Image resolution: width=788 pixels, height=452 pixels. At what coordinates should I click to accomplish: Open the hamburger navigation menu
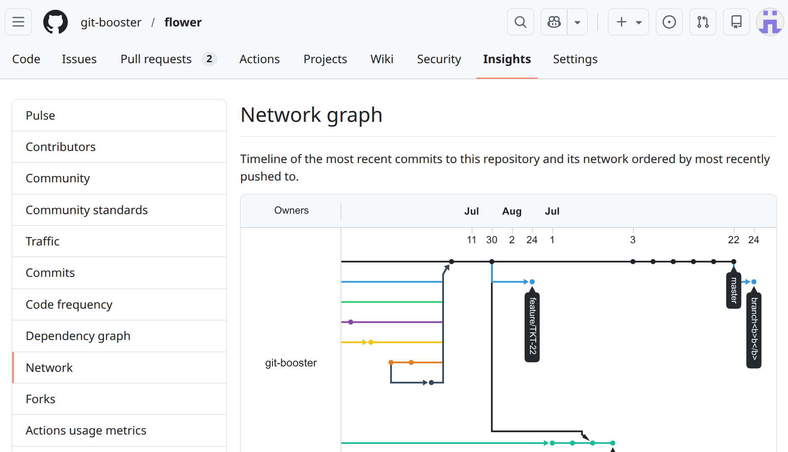pos(18,22)
